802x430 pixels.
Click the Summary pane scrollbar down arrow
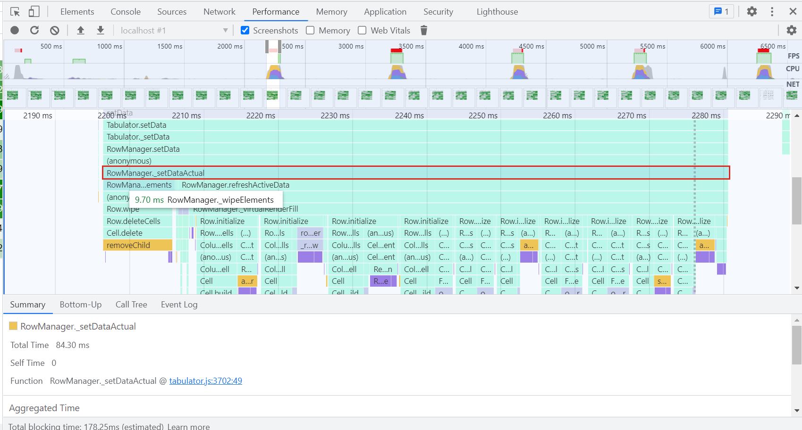[x=797, y=411]
